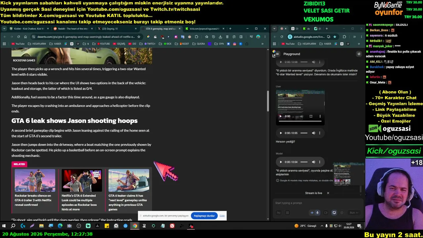Open the downloads icon in the dexerto window toolbar
Screen dimensions: 423x238
click(220, 37)
